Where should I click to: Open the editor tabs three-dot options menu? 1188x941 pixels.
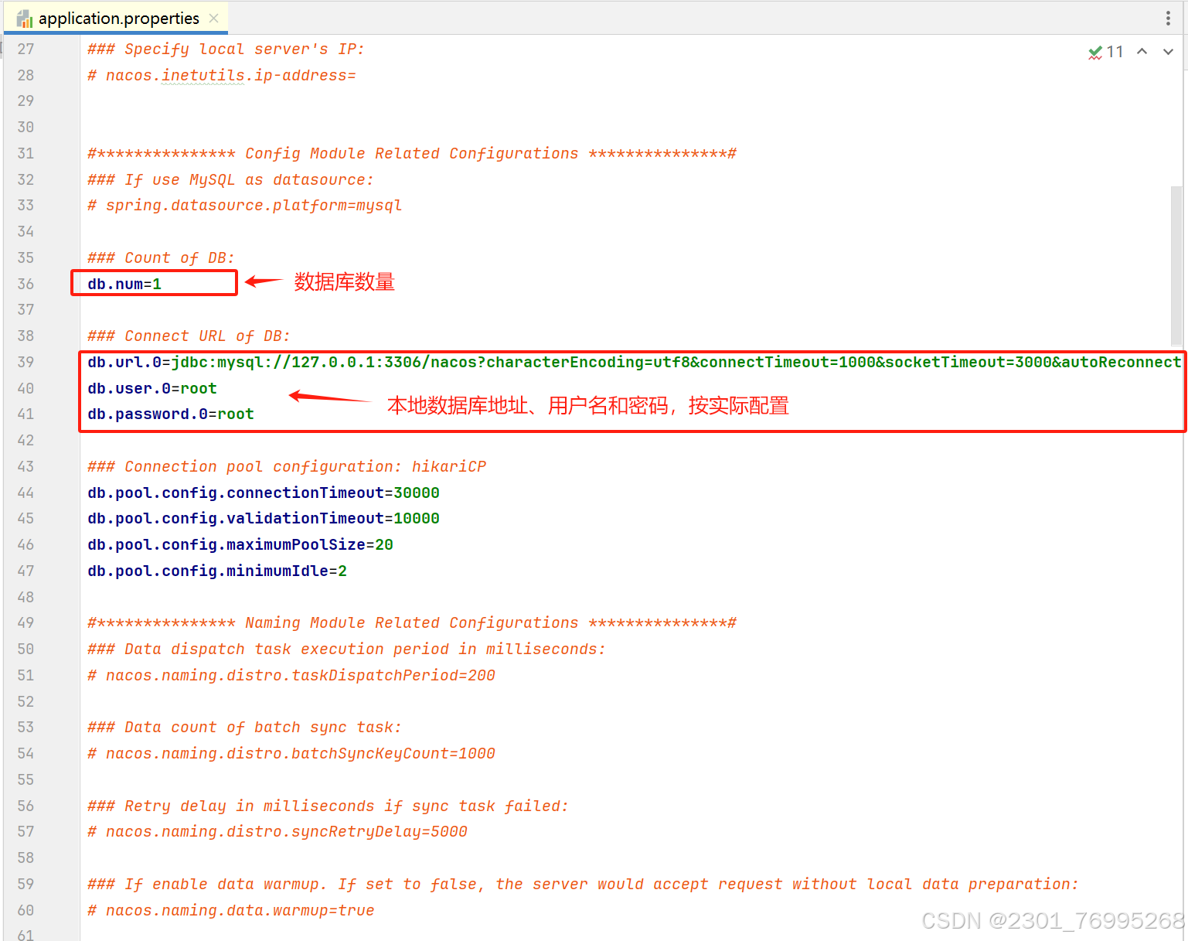(x=1167, y=18)
